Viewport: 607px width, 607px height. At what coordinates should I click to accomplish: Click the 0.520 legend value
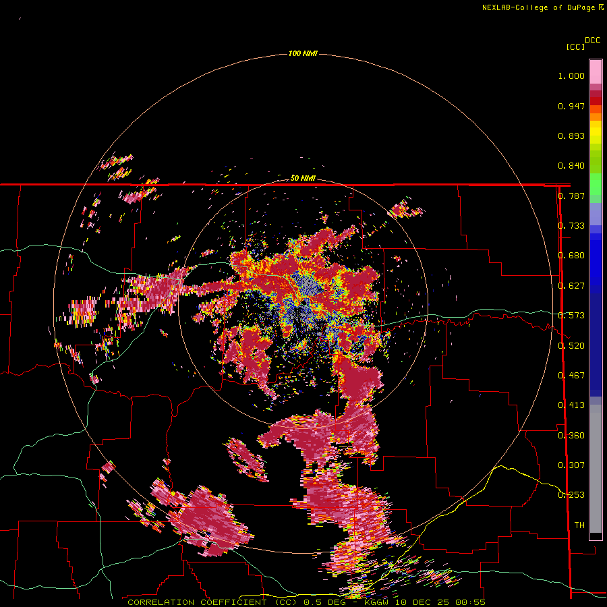point(571,345)
